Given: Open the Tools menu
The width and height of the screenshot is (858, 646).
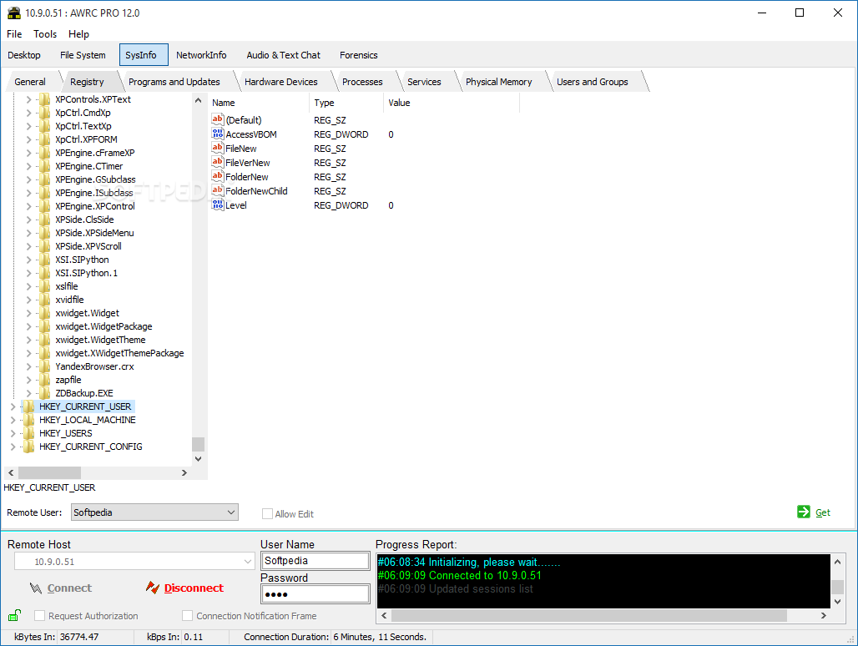Looking at the screenshot, I should click(45, 34).
